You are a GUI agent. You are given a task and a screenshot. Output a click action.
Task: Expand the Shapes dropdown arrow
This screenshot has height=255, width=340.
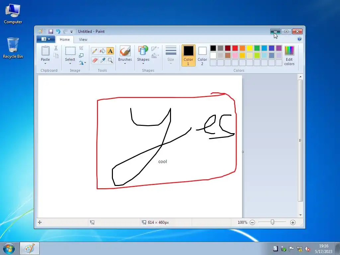(x=143, y=63)
